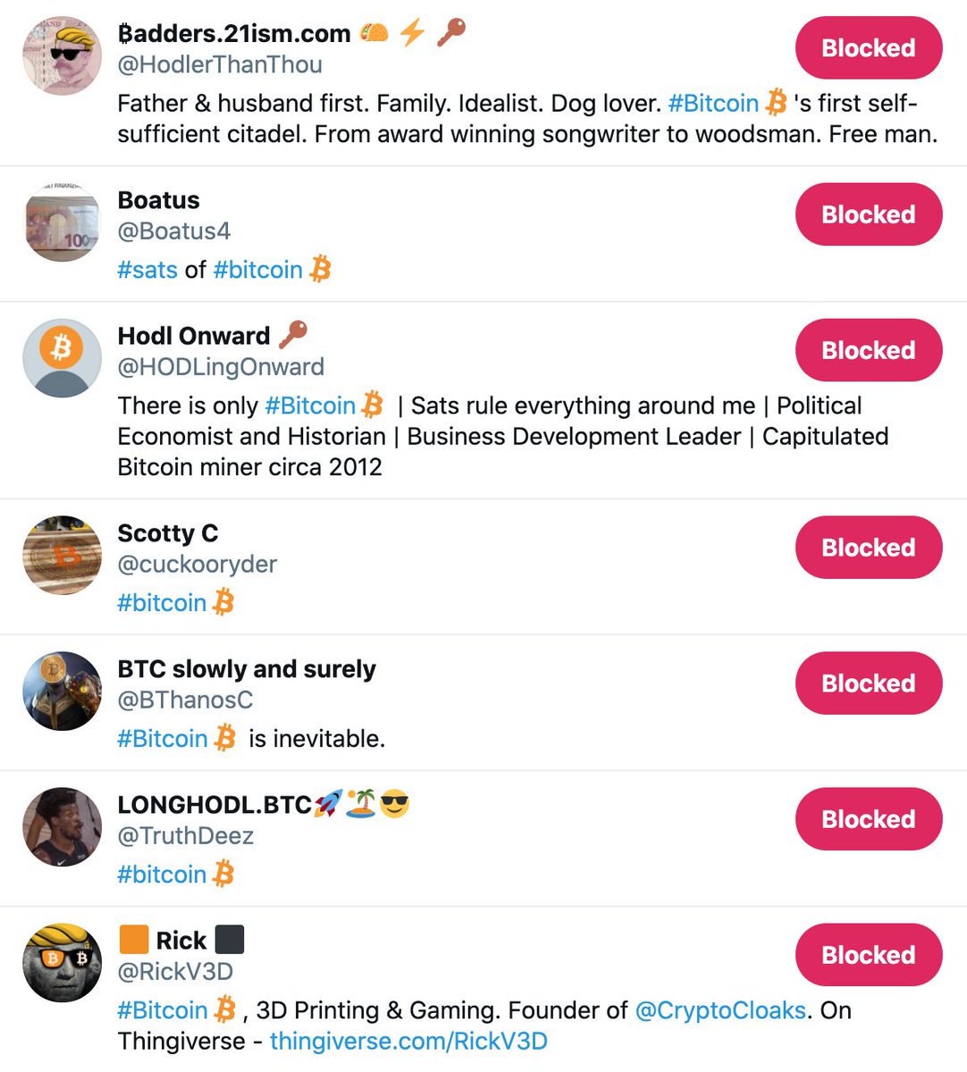Click Blocked button beside Rick
The width and height of the screenshot is (967, 1072).
coord(868,955)
